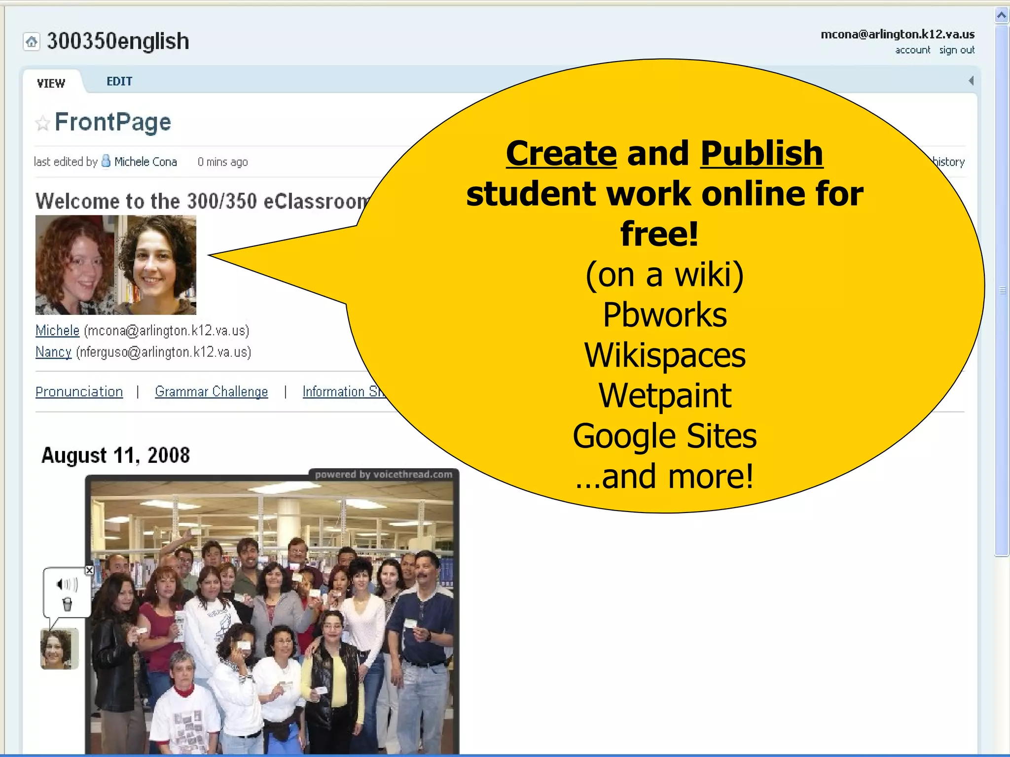Click the '0 mins ago' timestamp
The height and width of the screenshot is (757, 1010).
(x=222, y=162)
